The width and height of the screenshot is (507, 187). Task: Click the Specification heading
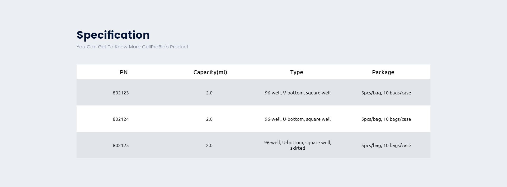point(113,35)
